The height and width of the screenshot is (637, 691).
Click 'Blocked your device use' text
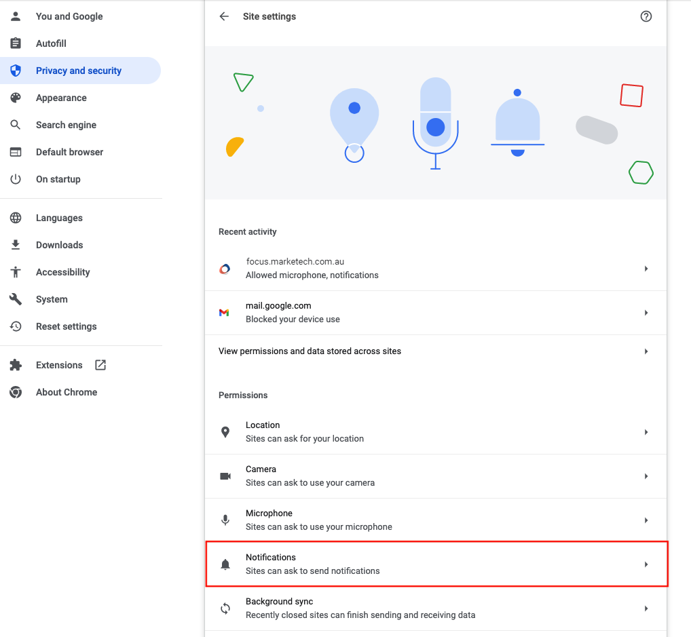pyautogui.click(x=293, y=319)
